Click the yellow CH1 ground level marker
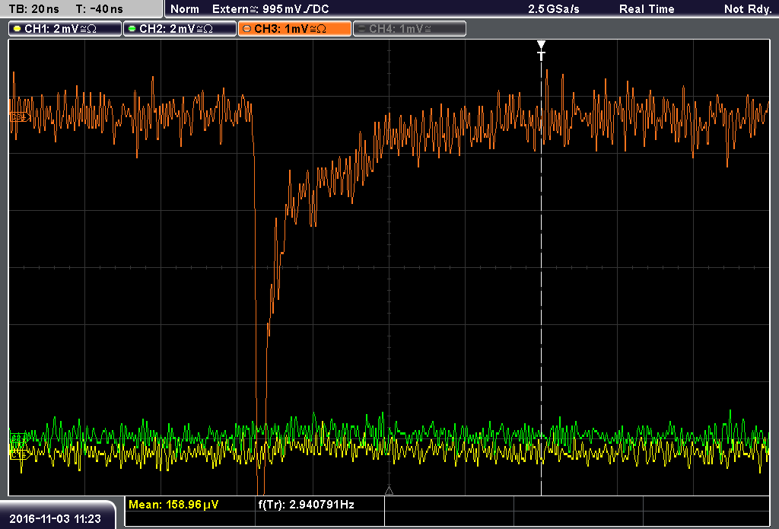 [x=19, y=454]
